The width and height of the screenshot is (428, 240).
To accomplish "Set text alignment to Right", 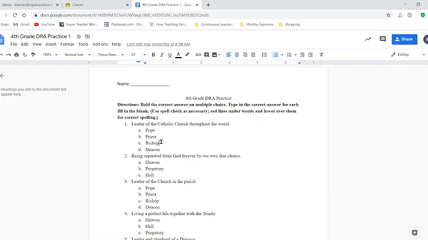I will pyautogui.click(x=245, y=55).
